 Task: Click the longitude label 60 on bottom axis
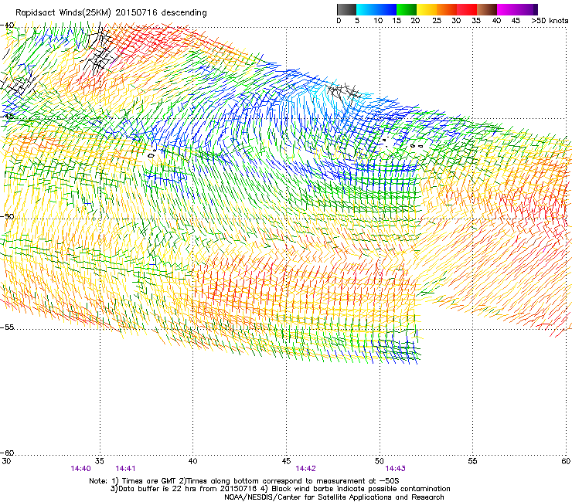pos(566,461)
